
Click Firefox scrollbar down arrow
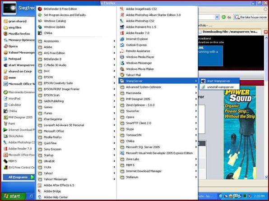pyautogui.click(x=266, y=177)
